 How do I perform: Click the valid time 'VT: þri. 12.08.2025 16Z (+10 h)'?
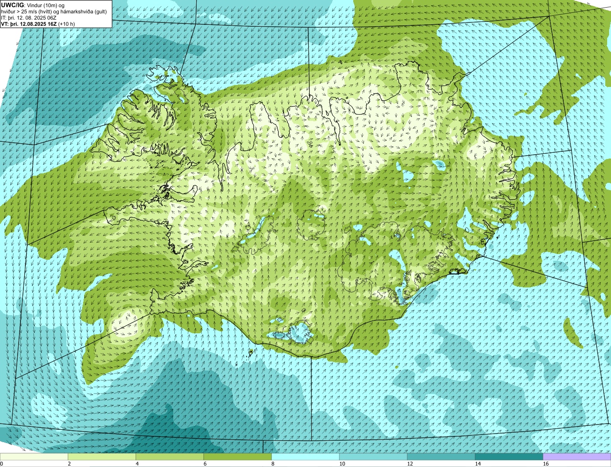tap(38, 24)
